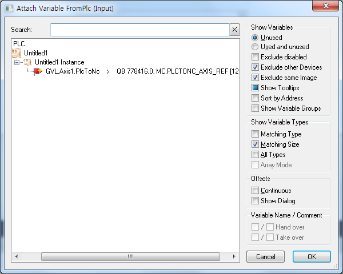This screenshot has height=274, width=343.
Task: Check the All Types option
Action: [255, 155]
